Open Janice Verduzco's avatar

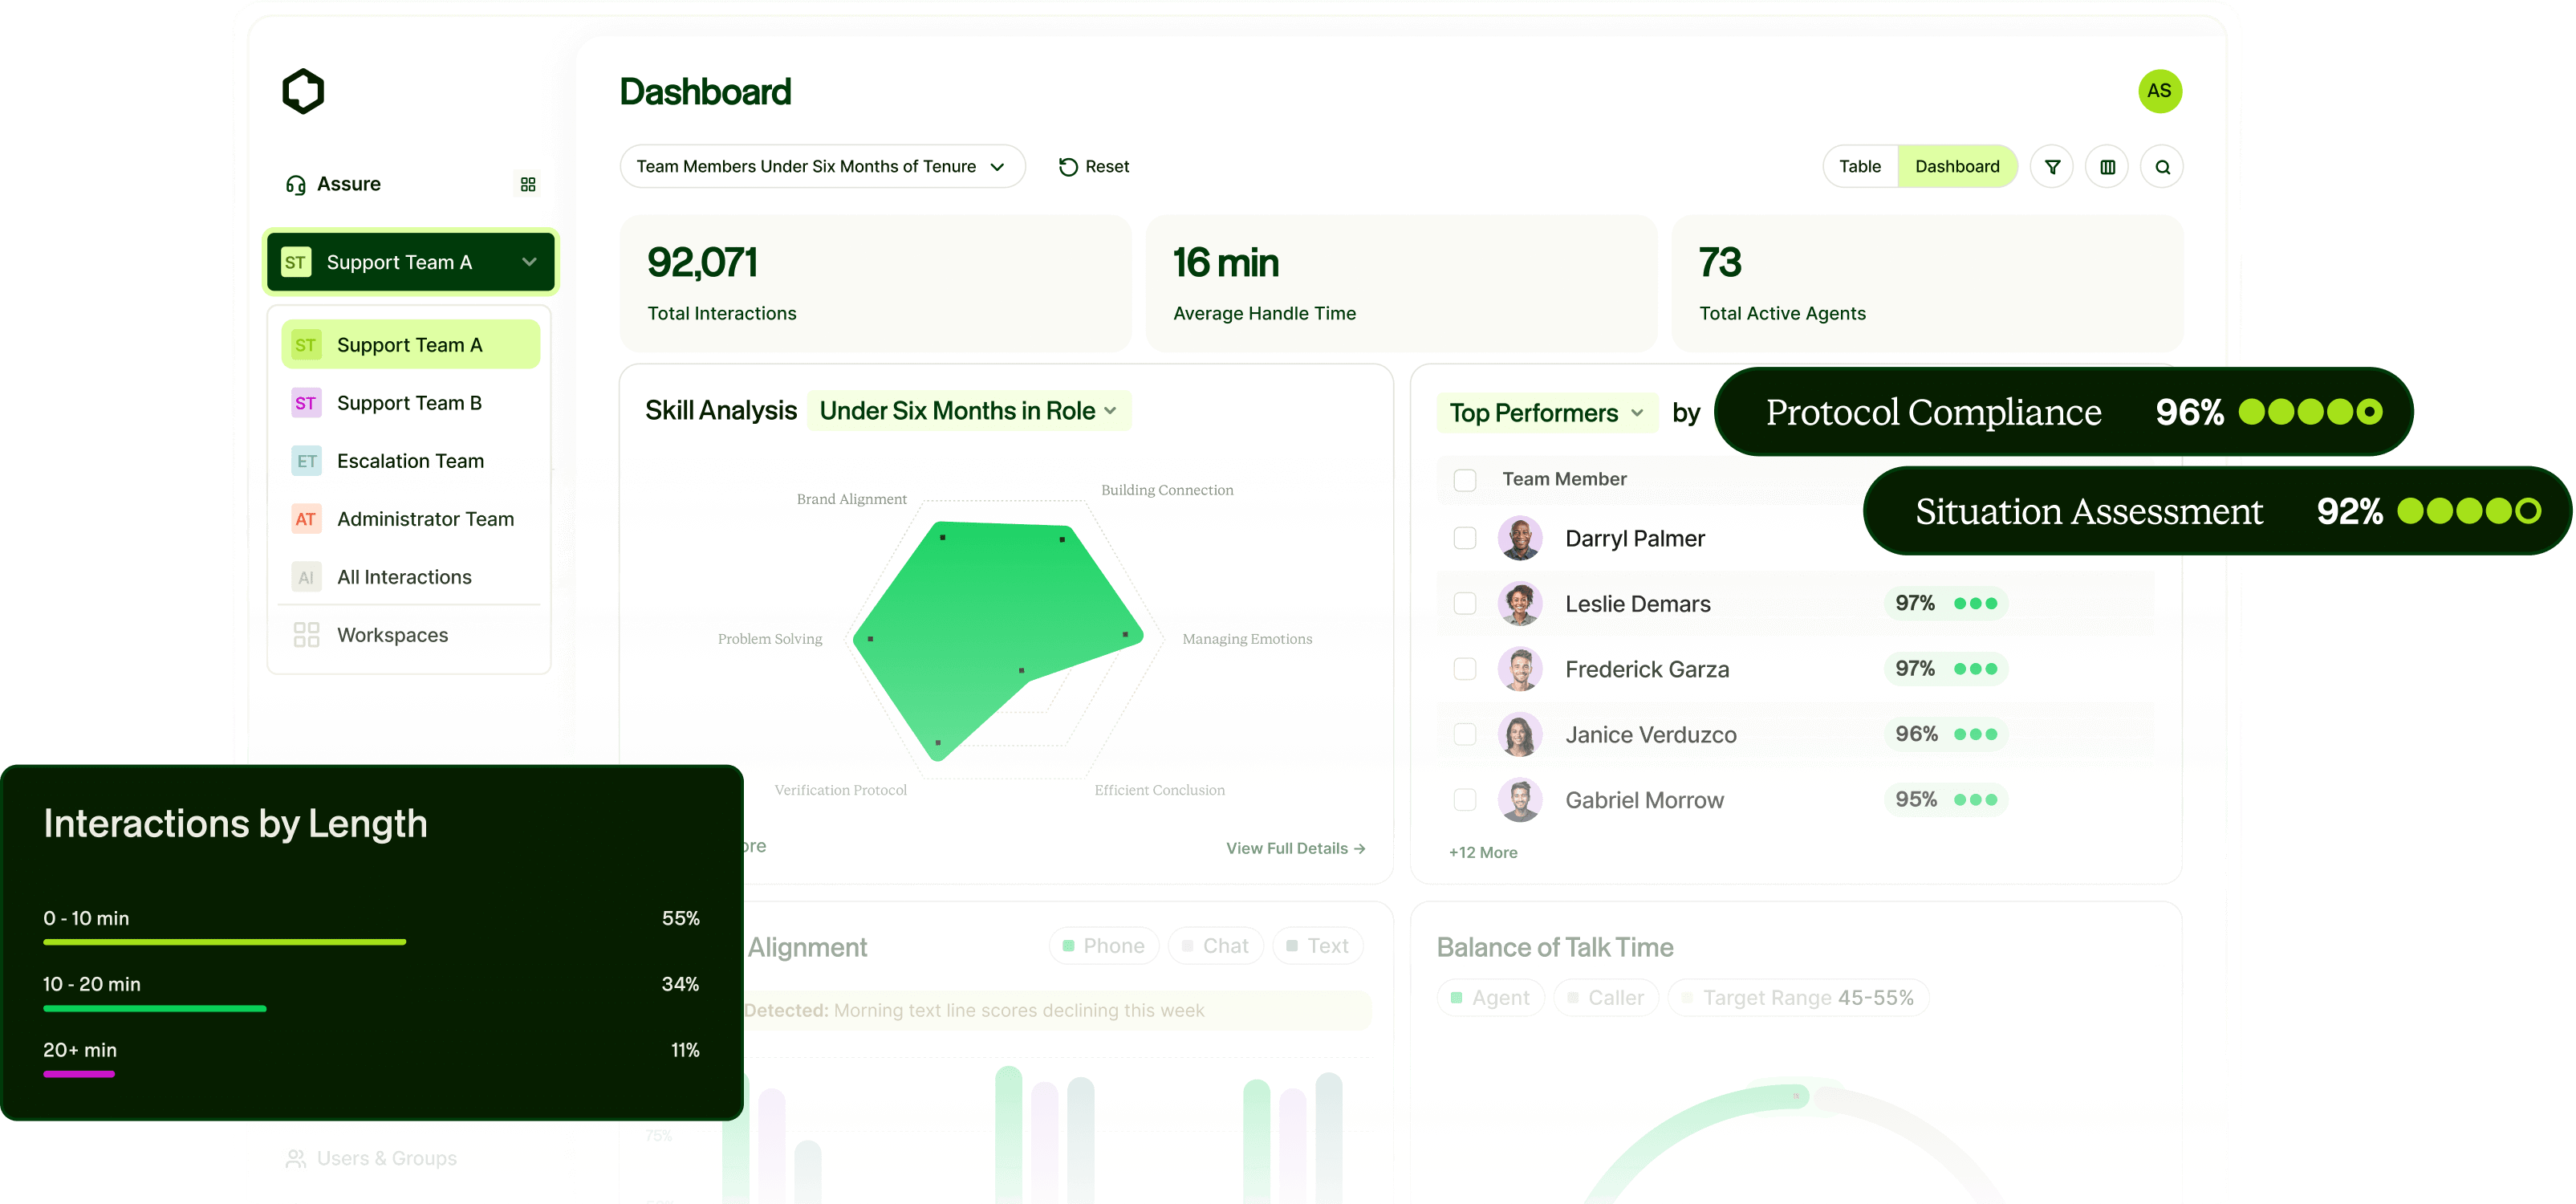1520,735
